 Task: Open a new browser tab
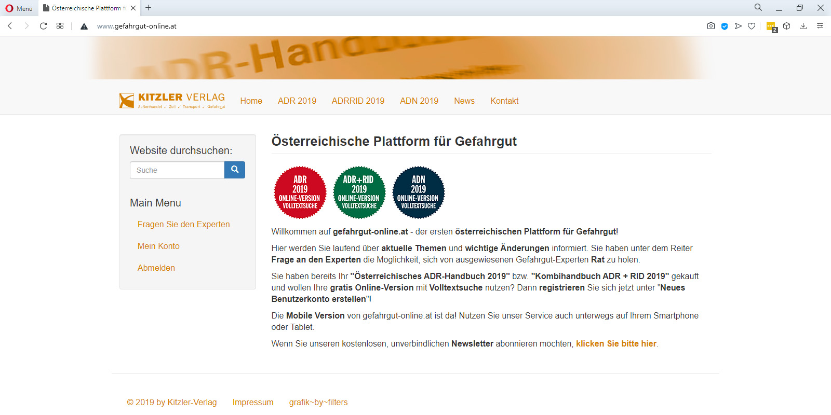click(x=149, y=8)
